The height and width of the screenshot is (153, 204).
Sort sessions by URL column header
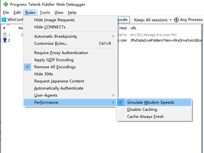pos(165,28)
